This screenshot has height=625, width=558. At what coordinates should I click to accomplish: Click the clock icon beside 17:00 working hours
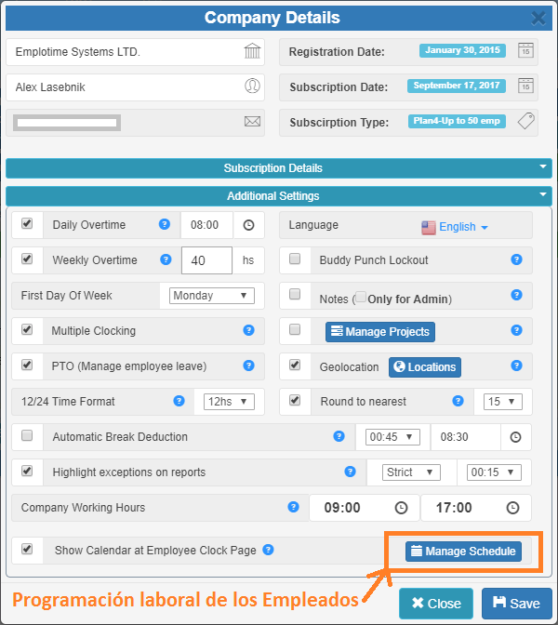coord(512,508)
